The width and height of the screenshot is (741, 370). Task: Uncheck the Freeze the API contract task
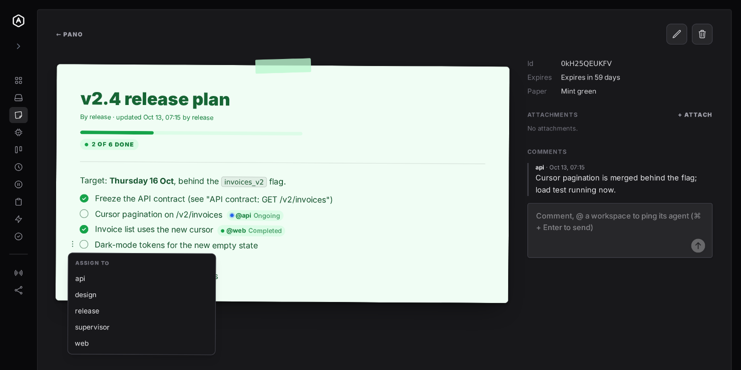tap(84, 198)
